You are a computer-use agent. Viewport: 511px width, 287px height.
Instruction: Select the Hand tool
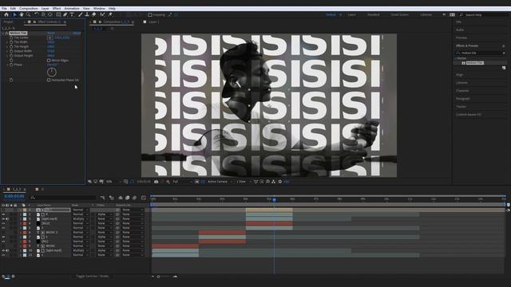[x=22, y=14]
